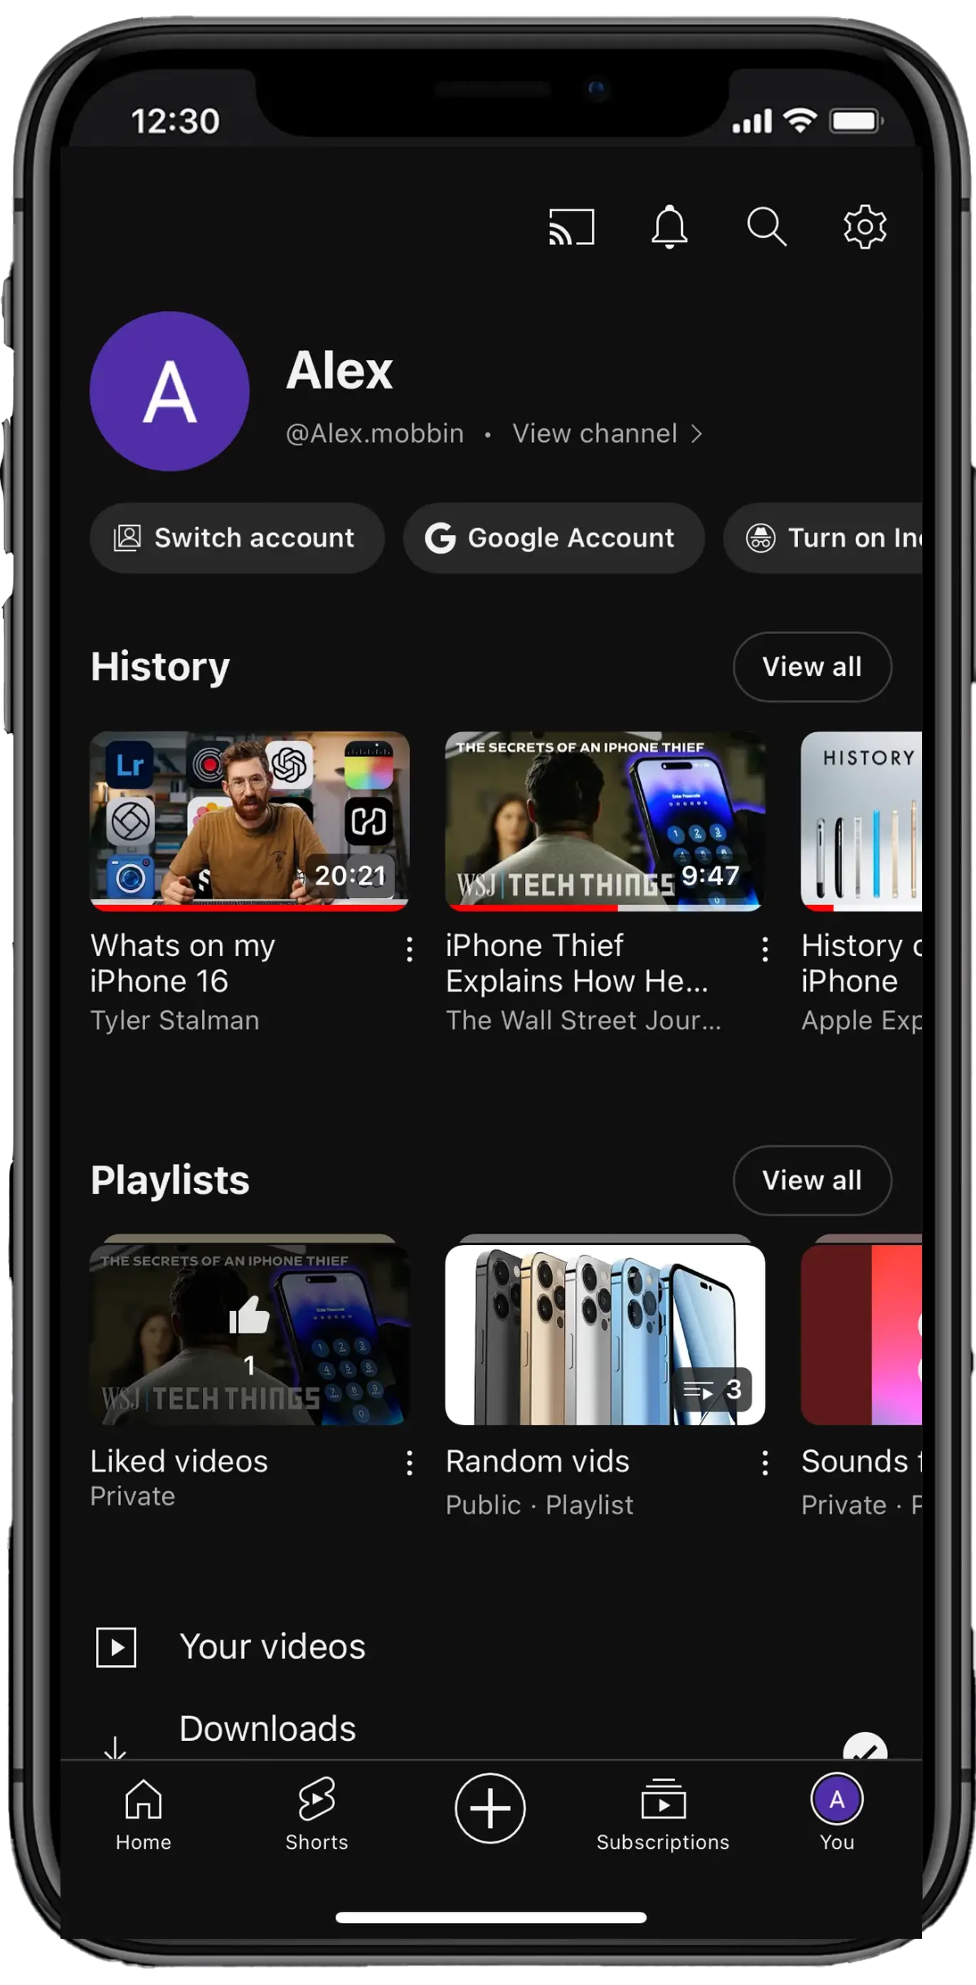The height and width of the screenshot is (1985, 976).
Task: View all History items
Action: coord(812,667)
